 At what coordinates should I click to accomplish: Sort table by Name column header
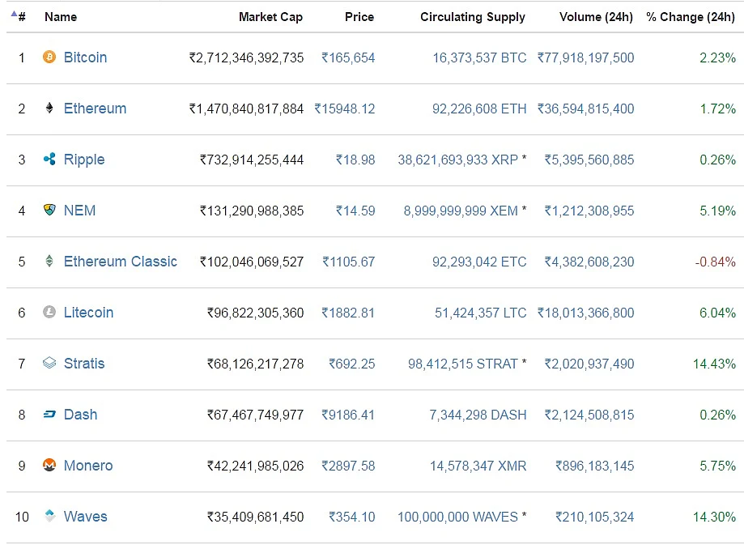click(61, 17)
